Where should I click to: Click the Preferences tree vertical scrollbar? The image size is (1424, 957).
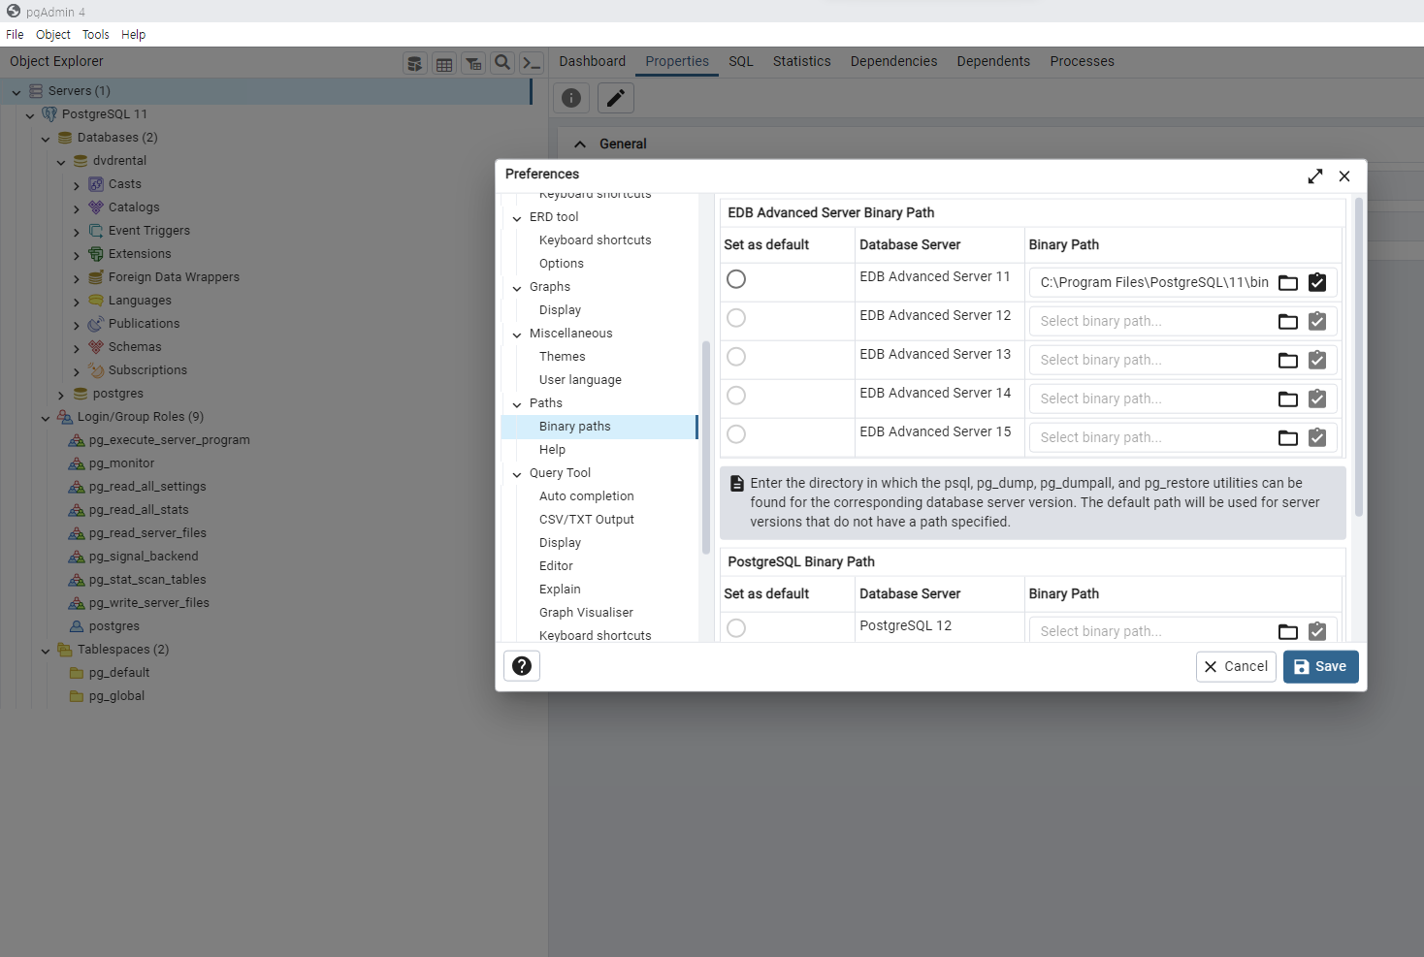[705, 447]
